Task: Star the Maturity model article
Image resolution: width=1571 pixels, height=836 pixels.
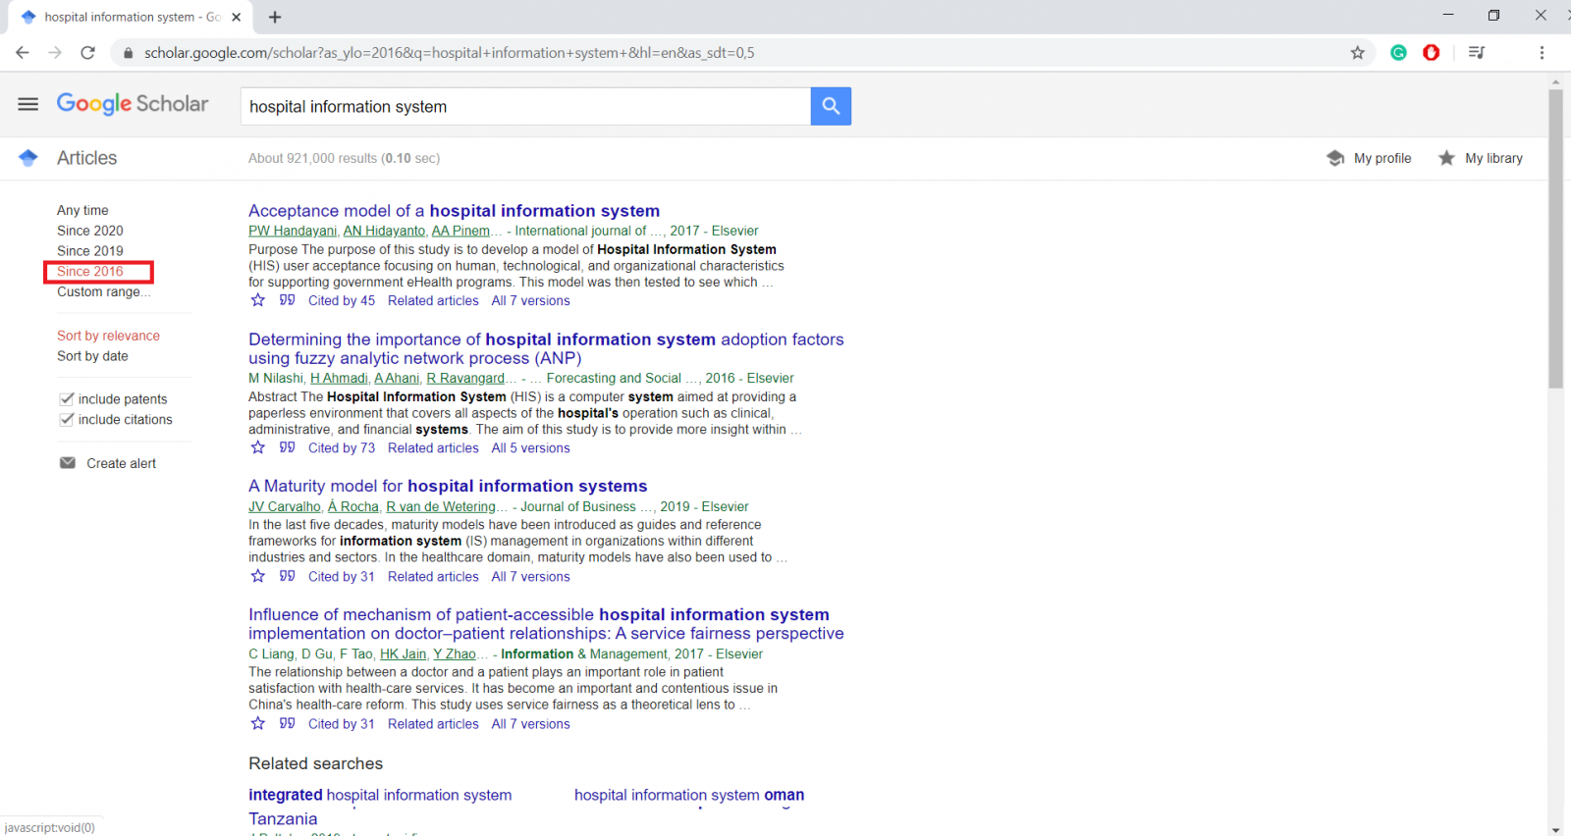Action: point(258,576)
